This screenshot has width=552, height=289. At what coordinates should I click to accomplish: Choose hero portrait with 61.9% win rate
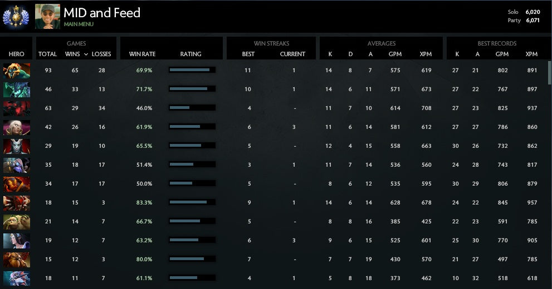17,127
